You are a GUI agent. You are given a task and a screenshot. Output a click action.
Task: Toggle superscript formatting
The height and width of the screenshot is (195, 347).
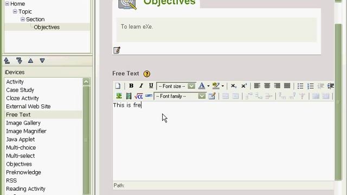244,86
